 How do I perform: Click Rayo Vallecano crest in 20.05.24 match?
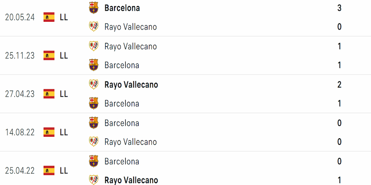point(94,26)
